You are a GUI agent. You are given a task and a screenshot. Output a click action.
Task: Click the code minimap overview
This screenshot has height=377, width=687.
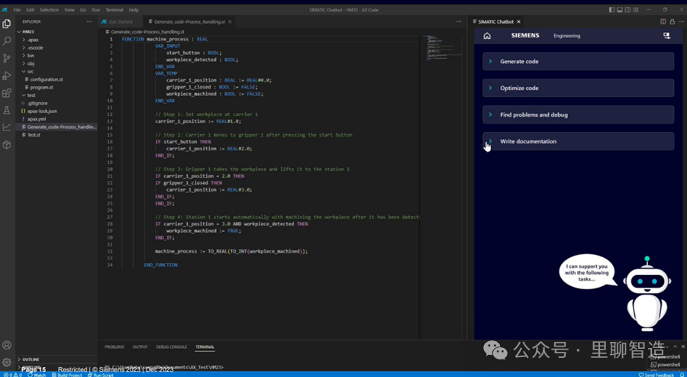point(442,47)
